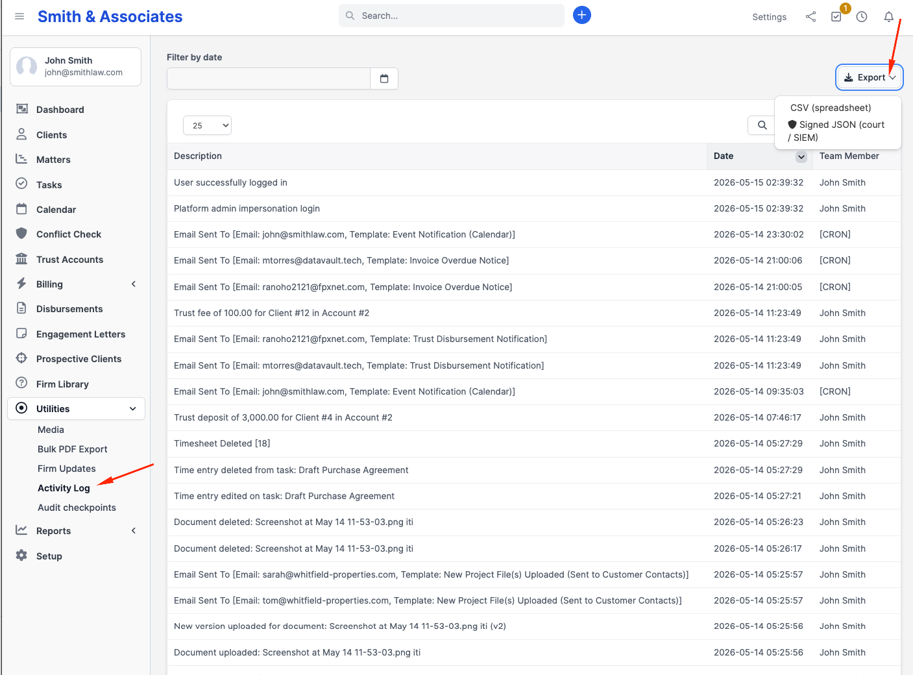The height and width of the screenshot is (675, 913).
Task: Collapse the Utilities sidebar section
Action: click(x=76, y=409)
